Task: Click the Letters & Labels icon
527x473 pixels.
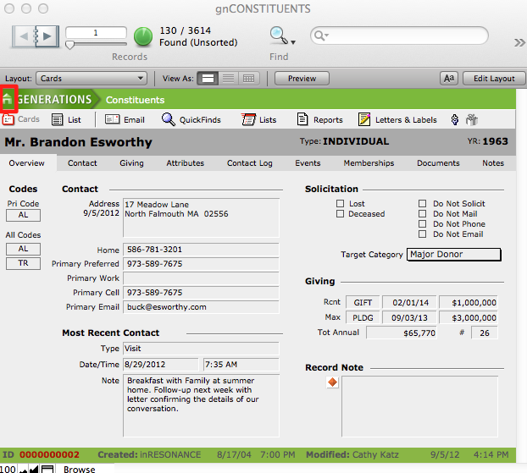Action: [364, 120]
